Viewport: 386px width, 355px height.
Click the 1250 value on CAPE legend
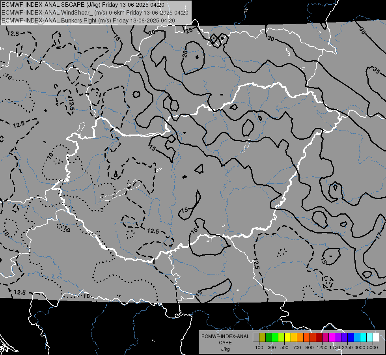[x=322, y=348]
